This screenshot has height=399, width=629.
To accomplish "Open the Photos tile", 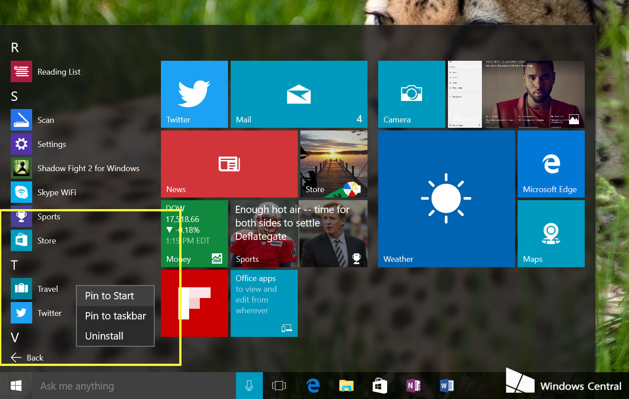I will (x=516, y=94).
